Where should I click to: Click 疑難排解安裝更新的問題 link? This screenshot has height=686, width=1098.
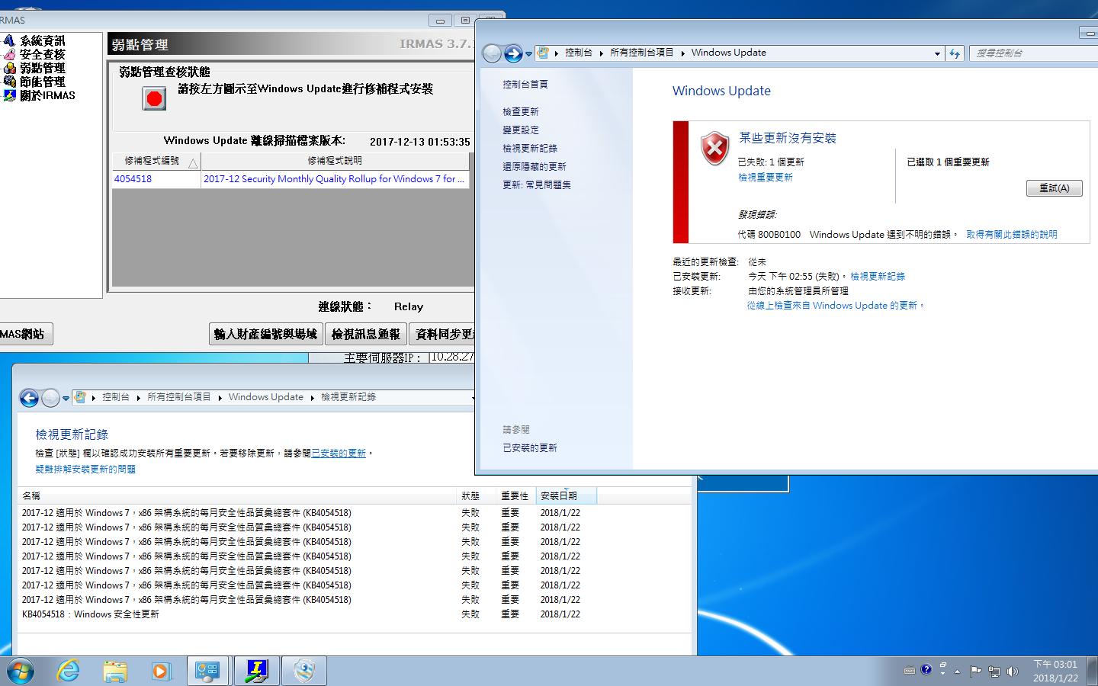(85, 470)
